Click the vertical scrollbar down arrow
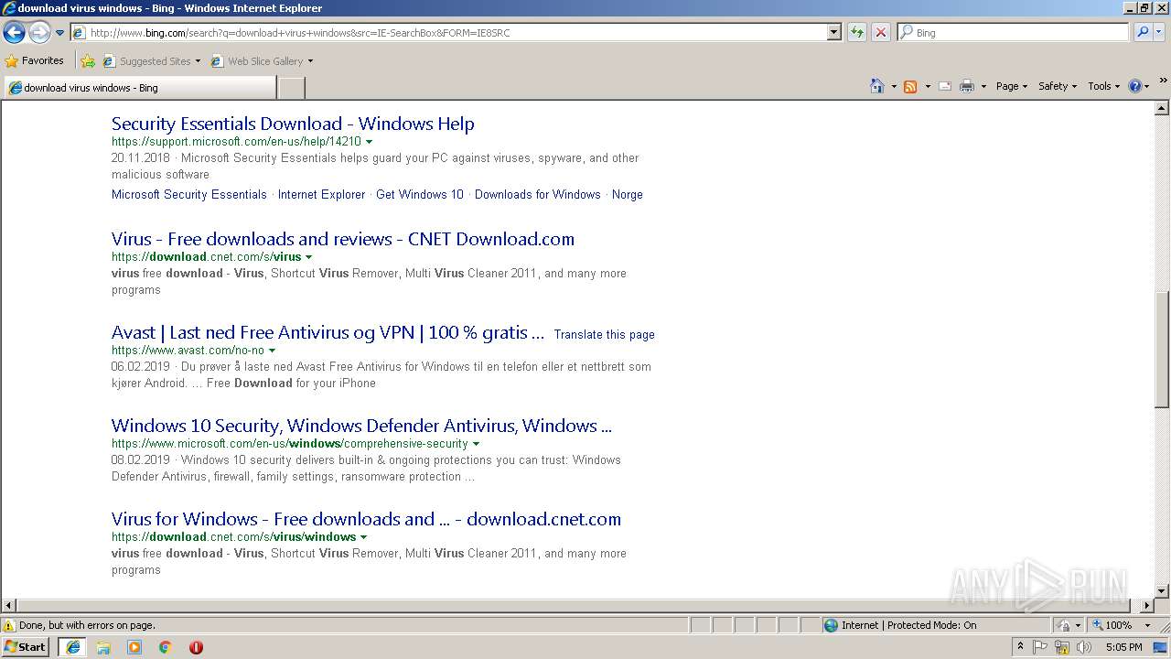The height and width of the screenshot is (659, 1171). [x=1162, y=591]
